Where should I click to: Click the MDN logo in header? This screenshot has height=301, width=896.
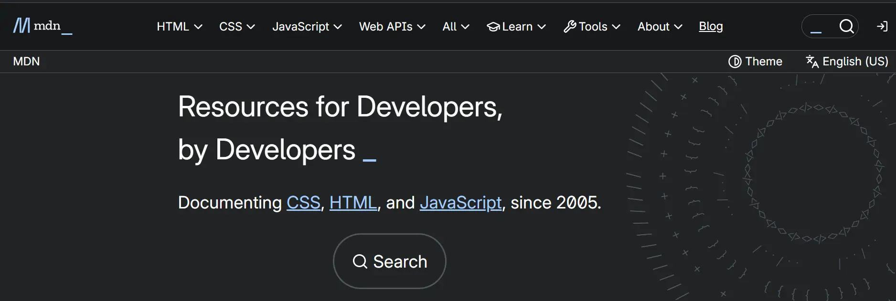coord(43,26)
